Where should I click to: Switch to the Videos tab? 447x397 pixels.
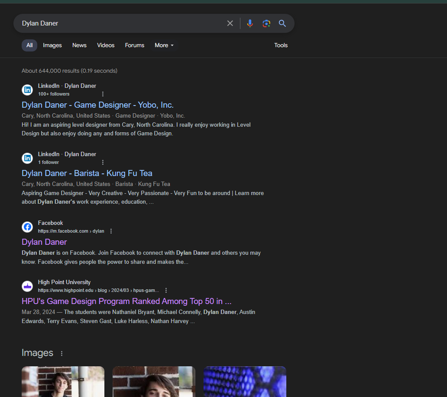click(106, 45)
